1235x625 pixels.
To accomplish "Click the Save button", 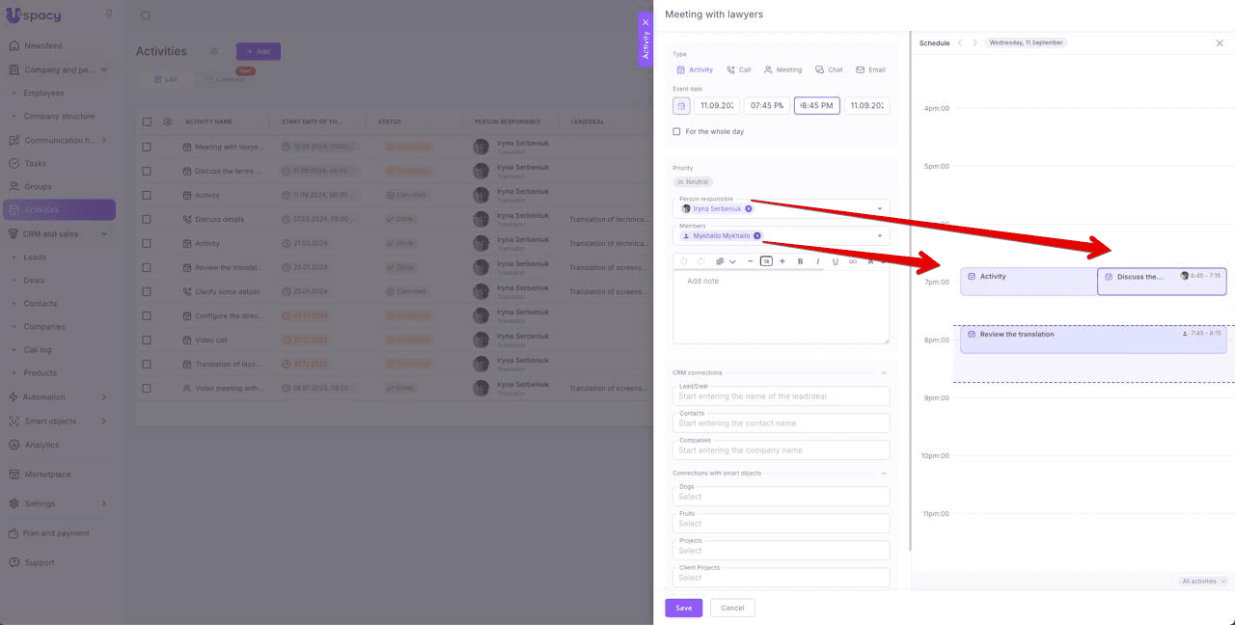I will pos(683,608).
